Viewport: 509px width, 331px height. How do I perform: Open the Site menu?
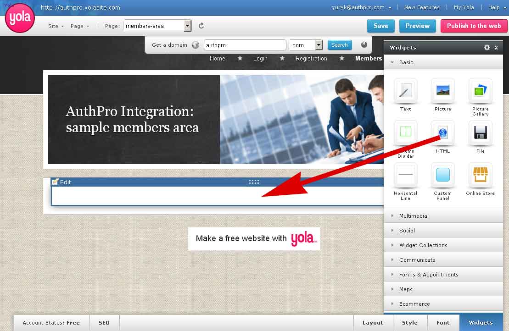point(56,26)
